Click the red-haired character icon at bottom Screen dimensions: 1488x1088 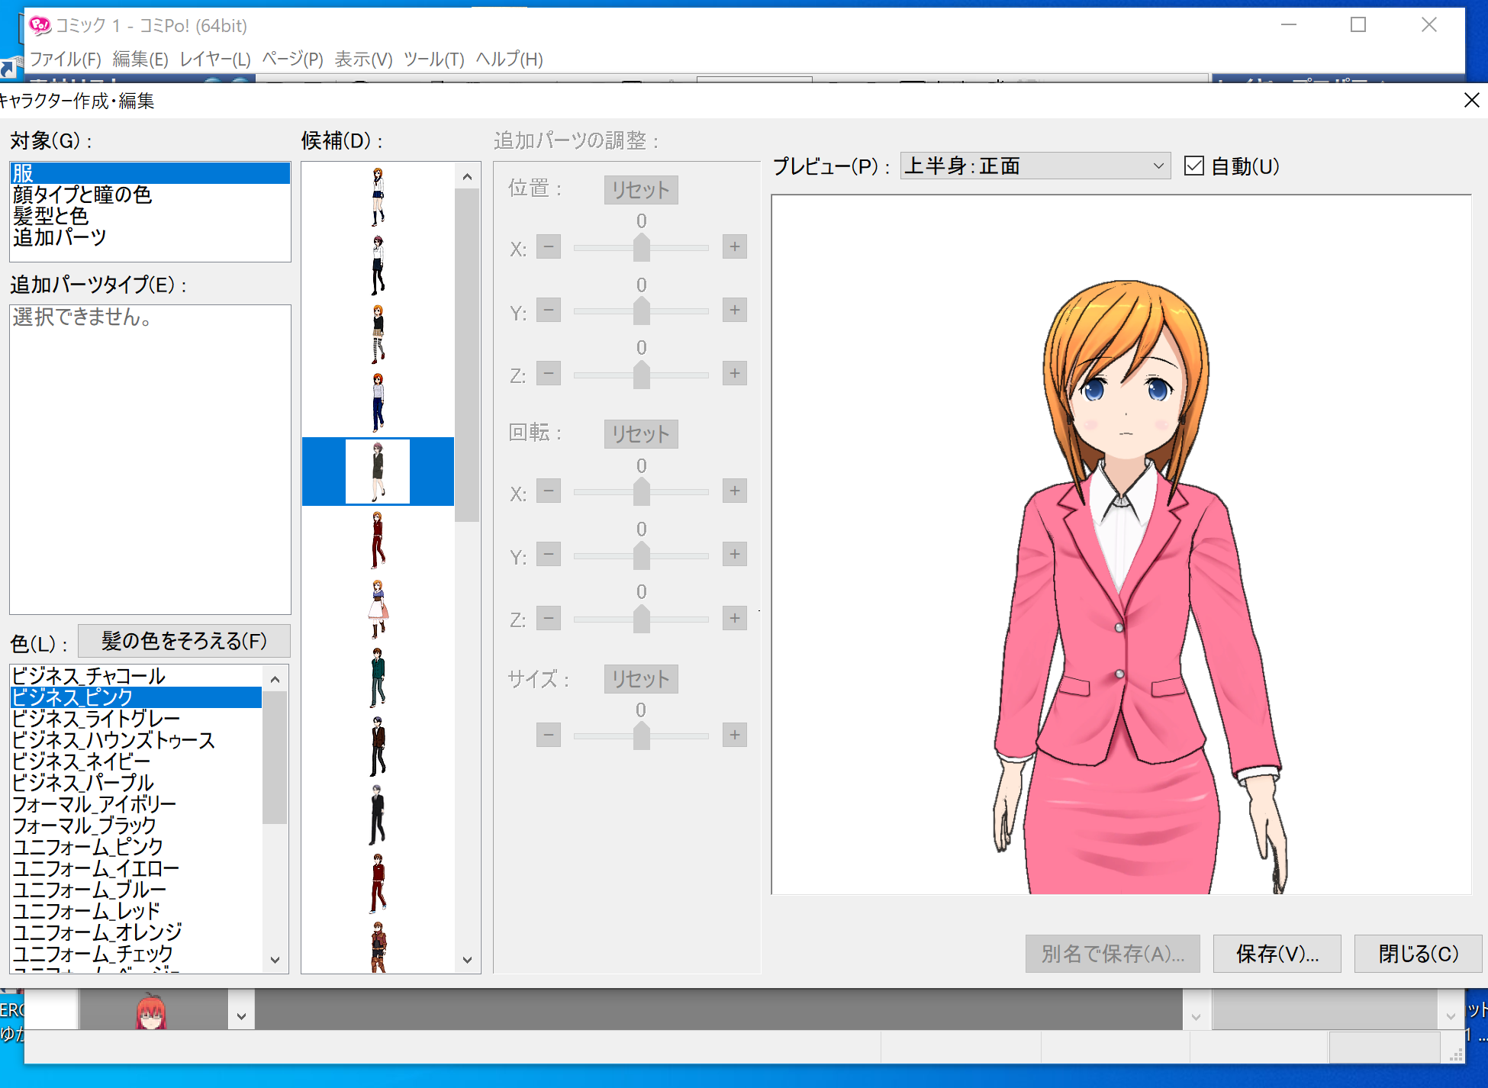[151, 1012]
